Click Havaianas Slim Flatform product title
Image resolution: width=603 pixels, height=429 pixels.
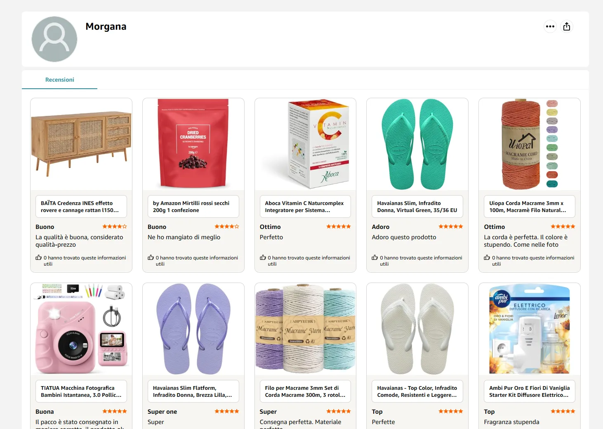[193, 391]
